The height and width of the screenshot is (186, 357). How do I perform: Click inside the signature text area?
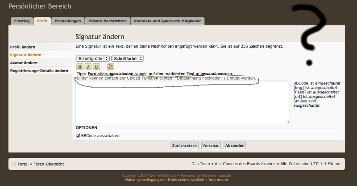tap(182, 102)
